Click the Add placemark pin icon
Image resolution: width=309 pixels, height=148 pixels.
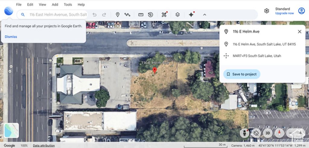[118, 14]
